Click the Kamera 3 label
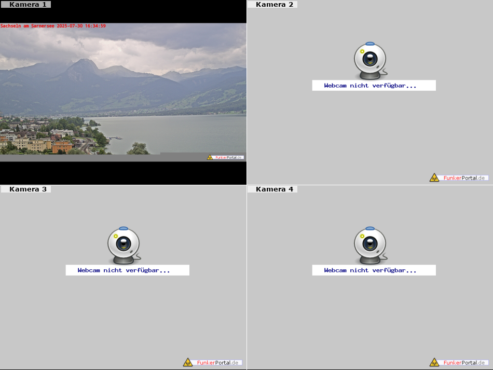This screenshot has height=370, width=493. pyautogui.click(x=25, y=189)
